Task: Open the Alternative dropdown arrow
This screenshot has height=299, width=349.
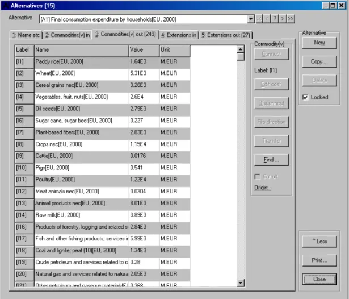Action: [x=251, y=19]
